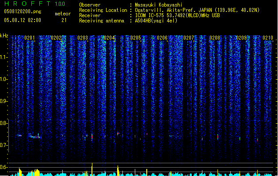Click the red vertical echo after 0203
The height and width of the screenshot is (176, 278).
click(x=92, y=137)
